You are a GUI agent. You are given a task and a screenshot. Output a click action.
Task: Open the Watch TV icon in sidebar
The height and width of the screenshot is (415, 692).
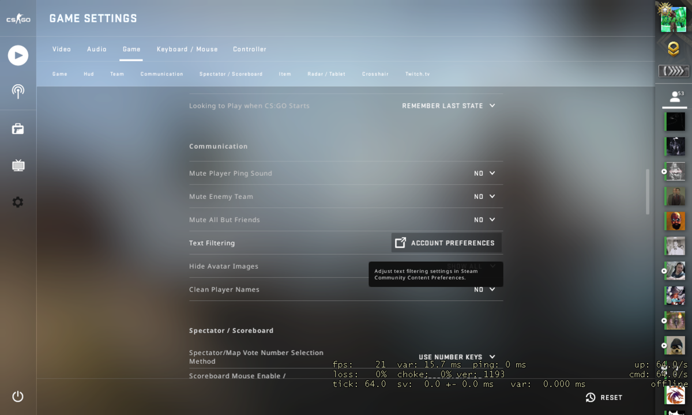18,166
